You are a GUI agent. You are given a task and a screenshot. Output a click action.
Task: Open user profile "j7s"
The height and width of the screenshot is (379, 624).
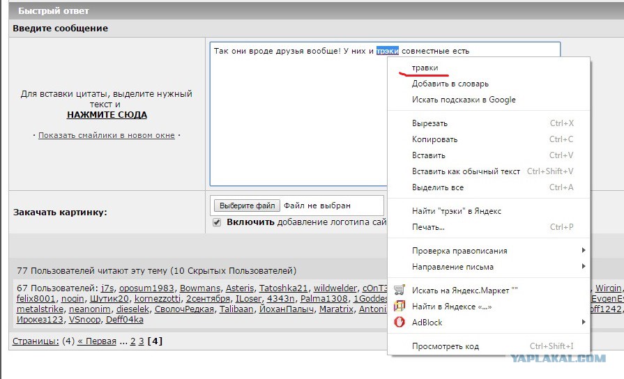107,288
